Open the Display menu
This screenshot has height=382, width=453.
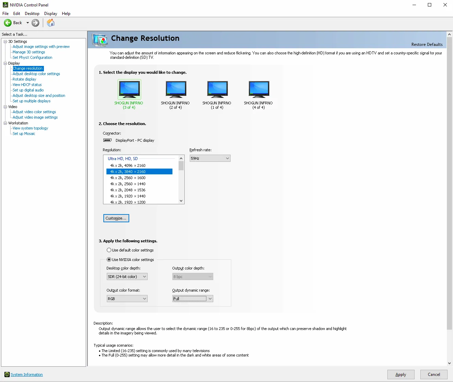(51, 14)
